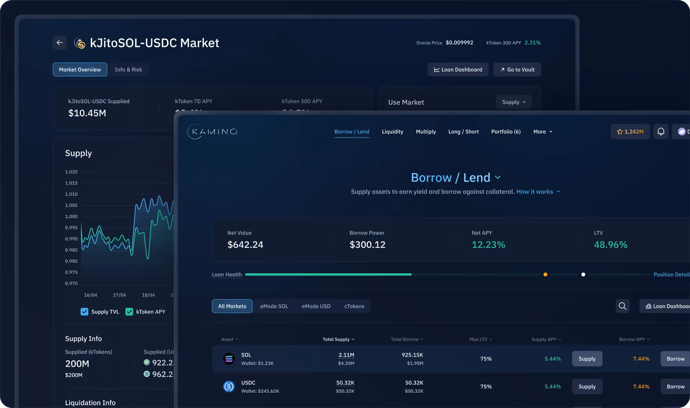Sort by Max LTV column
Viewport: 690px width, 408px height.
point(480,339)
